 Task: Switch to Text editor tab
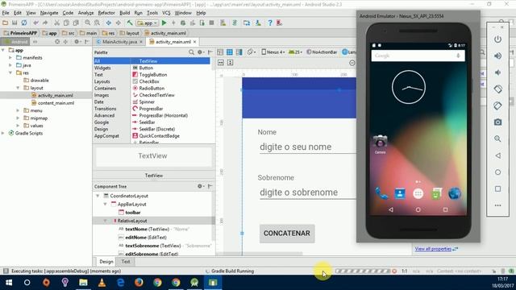(126, 262)
